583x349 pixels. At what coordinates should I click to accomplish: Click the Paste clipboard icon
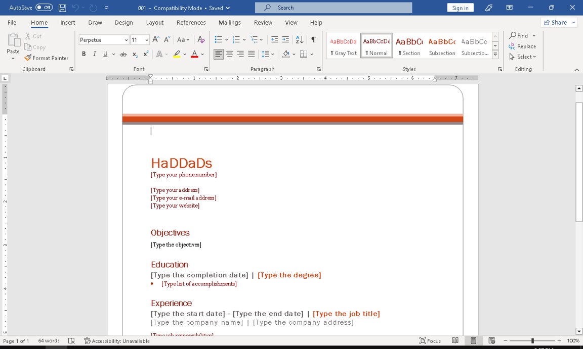(x=13, y=40)
